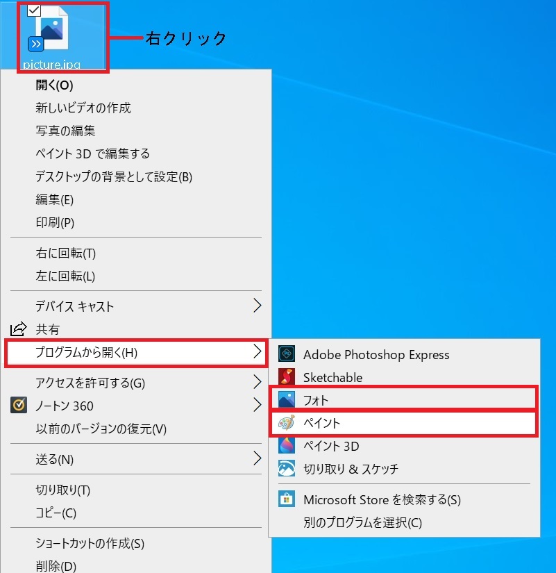Choose 開く(O) from the context menu
The width and height of the screenshot is (556, 573).
pyautogui.click(x=54, y=85)
